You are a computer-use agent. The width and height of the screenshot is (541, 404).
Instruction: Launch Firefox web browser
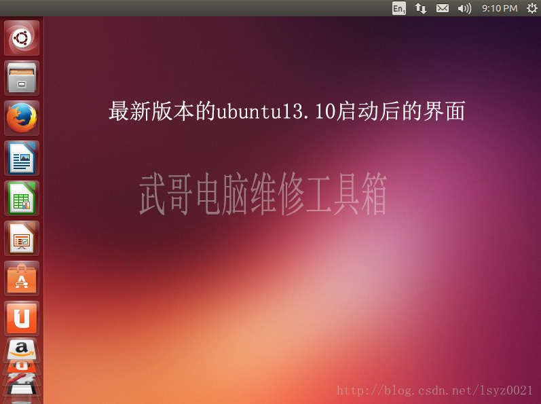[22, 118]
